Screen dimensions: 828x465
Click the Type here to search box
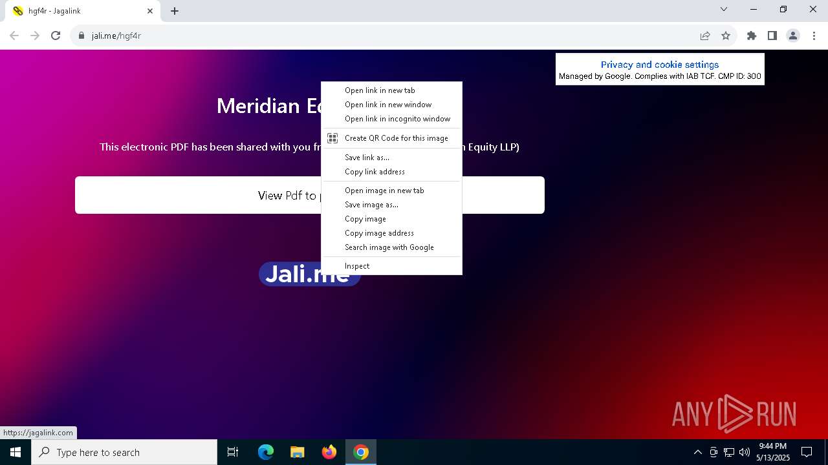[124, 452]
